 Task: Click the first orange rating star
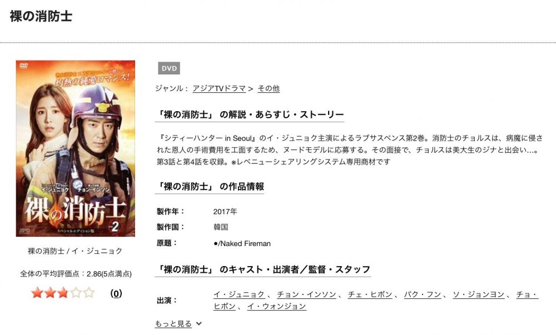pyautogui.click(x=37, y=293)
